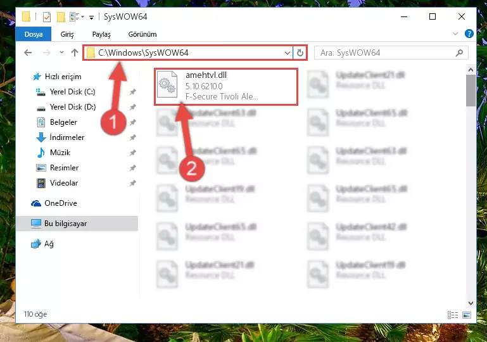
Task: Click the pin icon beside Yerel Disk (C:)
Action: pos(132,92)
